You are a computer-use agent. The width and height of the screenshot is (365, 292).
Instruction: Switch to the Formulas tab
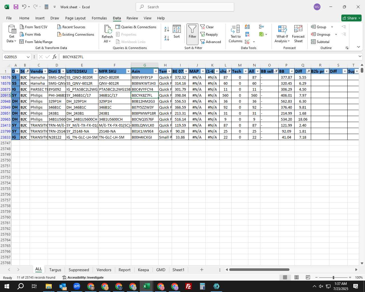(x=99, y=18)
